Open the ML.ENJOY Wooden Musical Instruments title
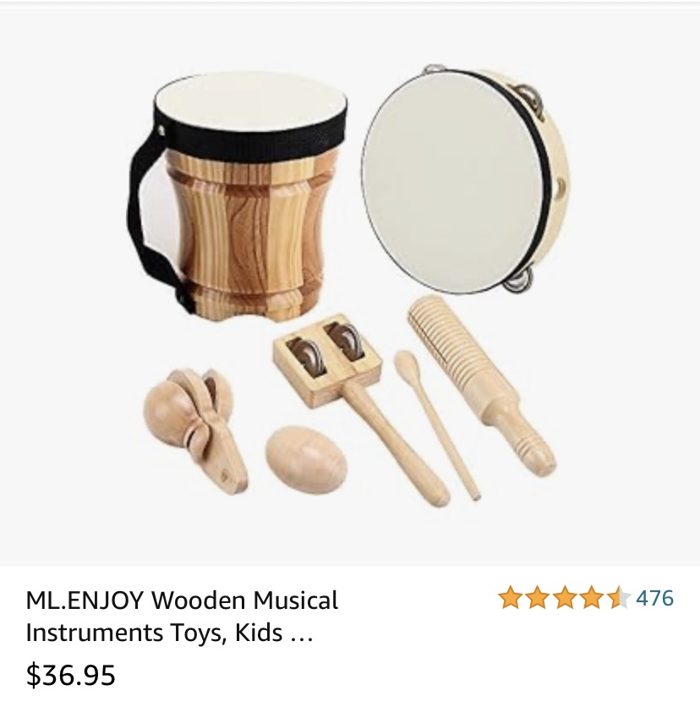This screenshot has width=700, height=707. (x=182, y=616)
